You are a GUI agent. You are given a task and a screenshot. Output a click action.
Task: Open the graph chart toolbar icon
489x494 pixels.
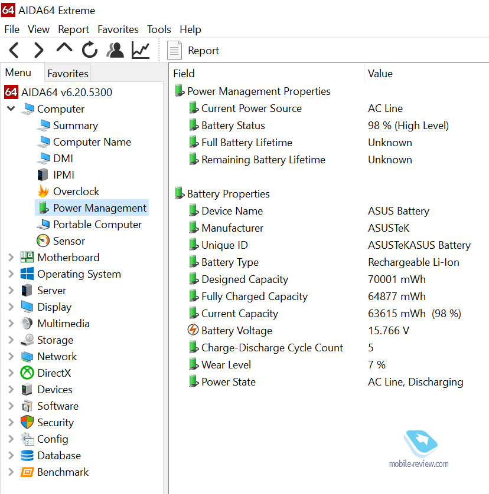(141, 50)
